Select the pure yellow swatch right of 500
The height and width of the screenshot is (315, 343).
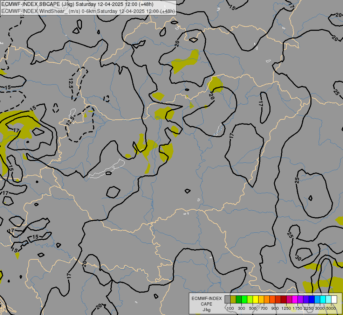pyautogui.click(x=256, y=300)
